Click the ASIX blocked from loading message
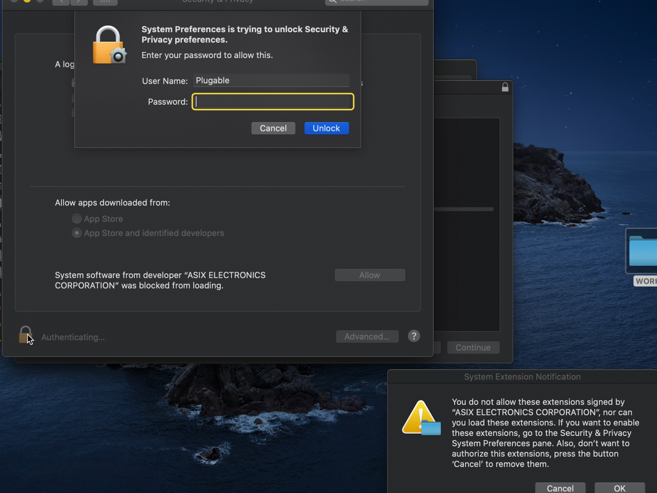657x493 pixels. point(160,280)
